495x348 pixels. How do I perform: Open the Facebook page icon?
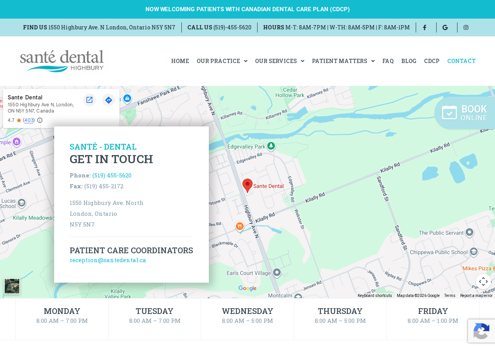(x=424, y=27)
